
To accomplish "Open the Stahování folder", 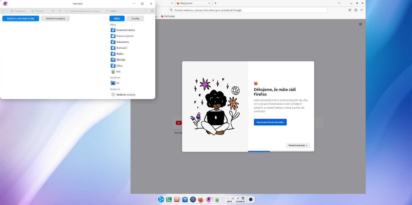I will point(119,48).
